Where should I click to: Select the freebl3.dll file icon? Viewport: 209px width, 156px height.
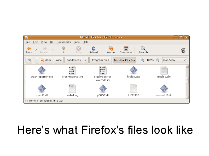[x=42, y=89]
